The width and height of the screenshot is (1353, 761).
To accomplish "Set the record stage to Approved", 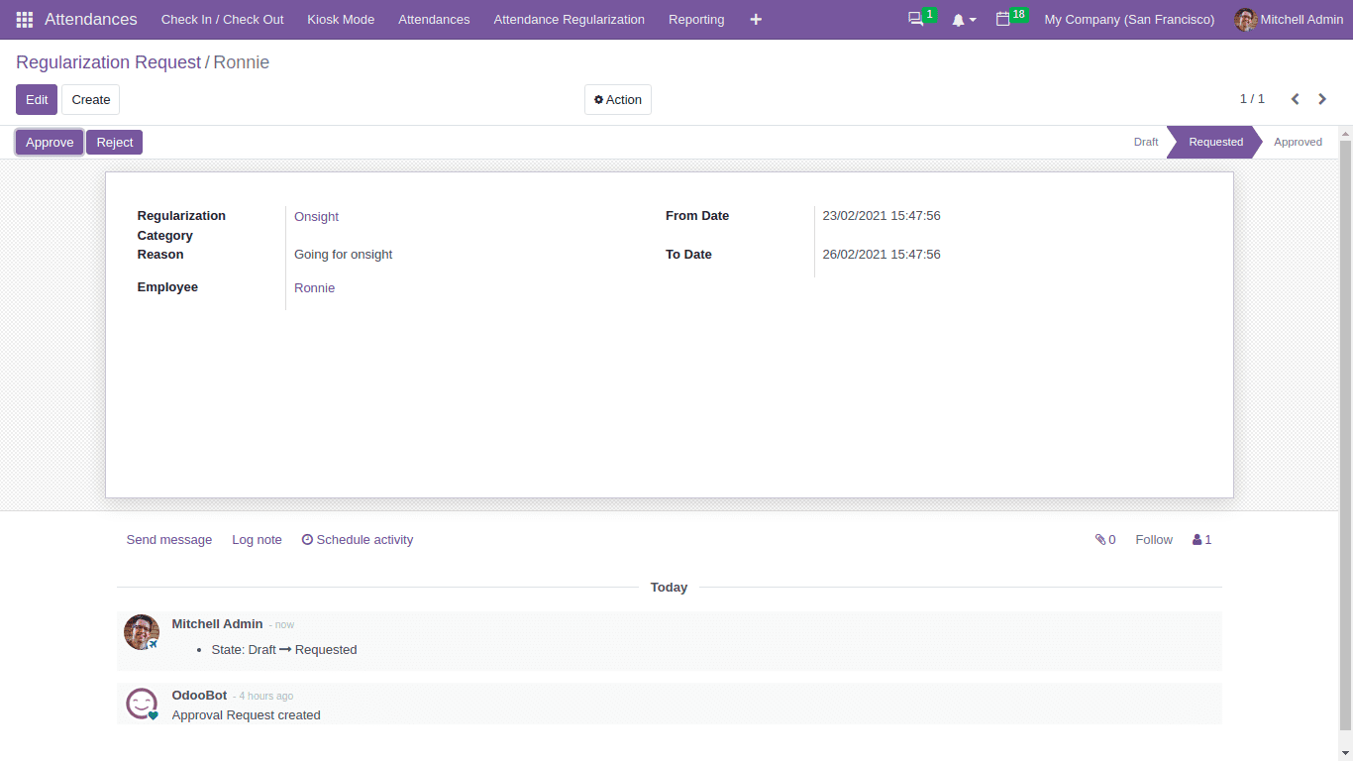I will [1298, 142].
